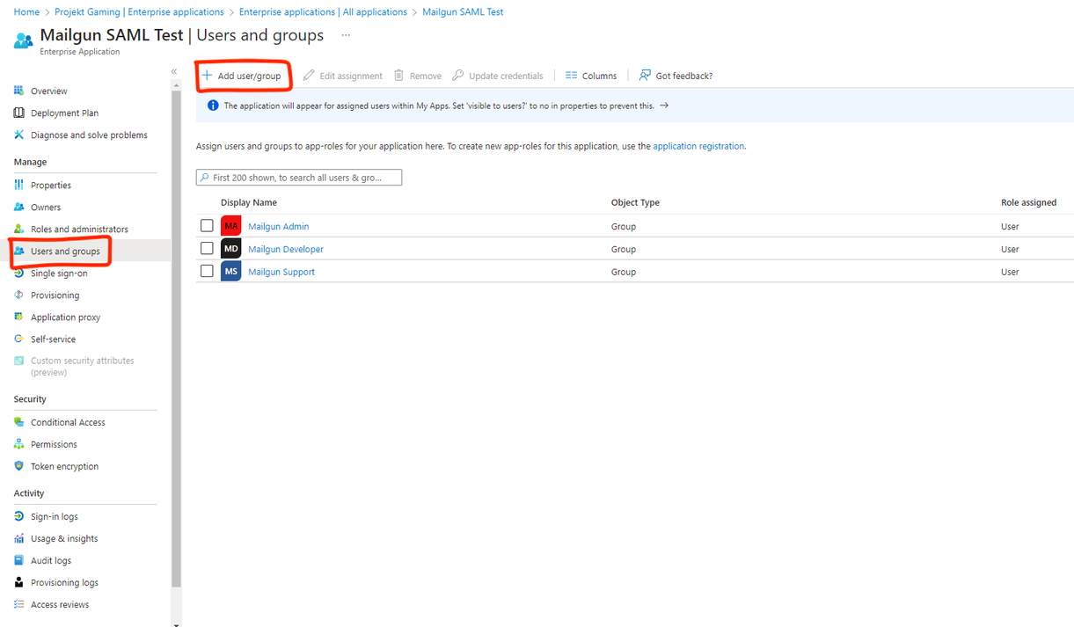Click the Remove toolbar button
The width and height of the screenshot is (1074, 627).
click(418, 76)
